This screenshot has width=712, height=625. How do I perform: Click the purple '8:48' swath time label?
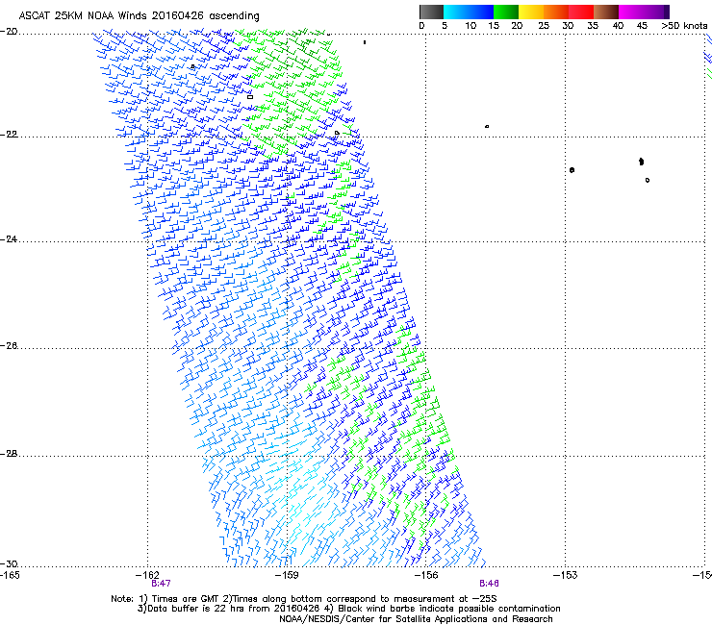coord(489,584)
